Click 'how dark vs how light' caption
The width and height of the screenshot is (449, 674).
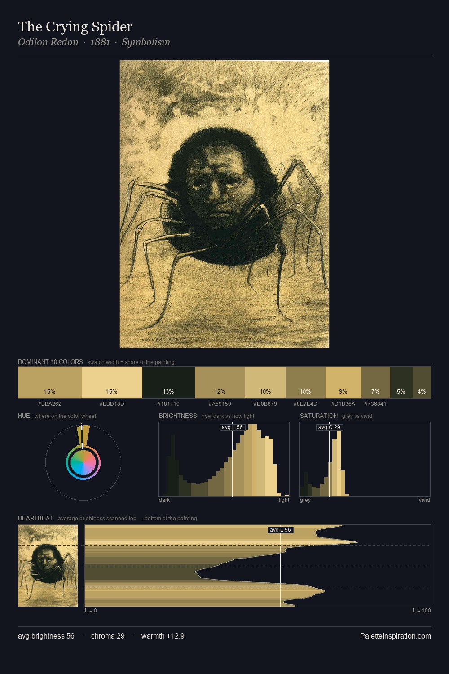pyautogui.click(x=228, y=416)
